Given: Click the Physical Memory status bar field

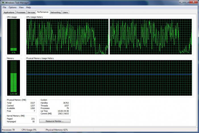Looking at the screenshot, I should click(x=57, y=130).
